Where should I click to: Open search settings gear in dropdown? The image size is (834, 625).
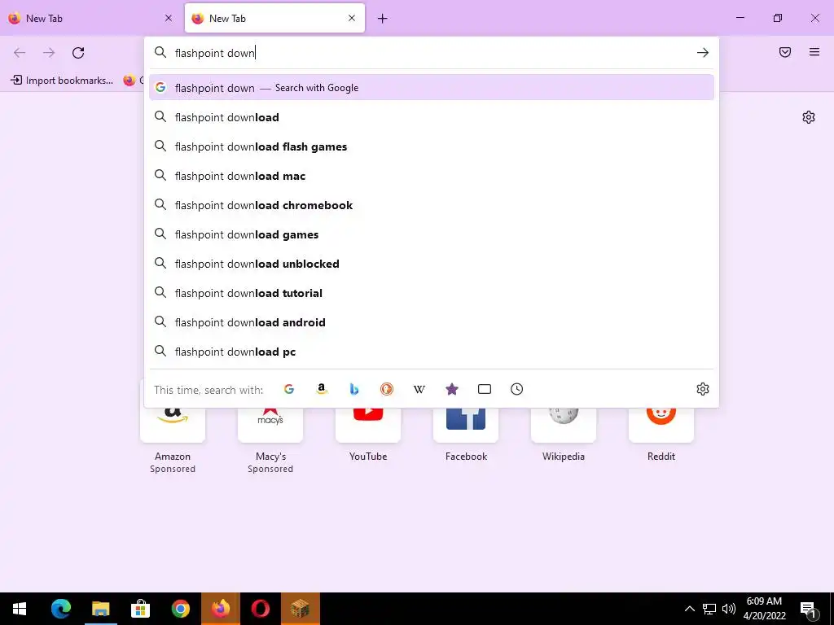pos(703,389)
